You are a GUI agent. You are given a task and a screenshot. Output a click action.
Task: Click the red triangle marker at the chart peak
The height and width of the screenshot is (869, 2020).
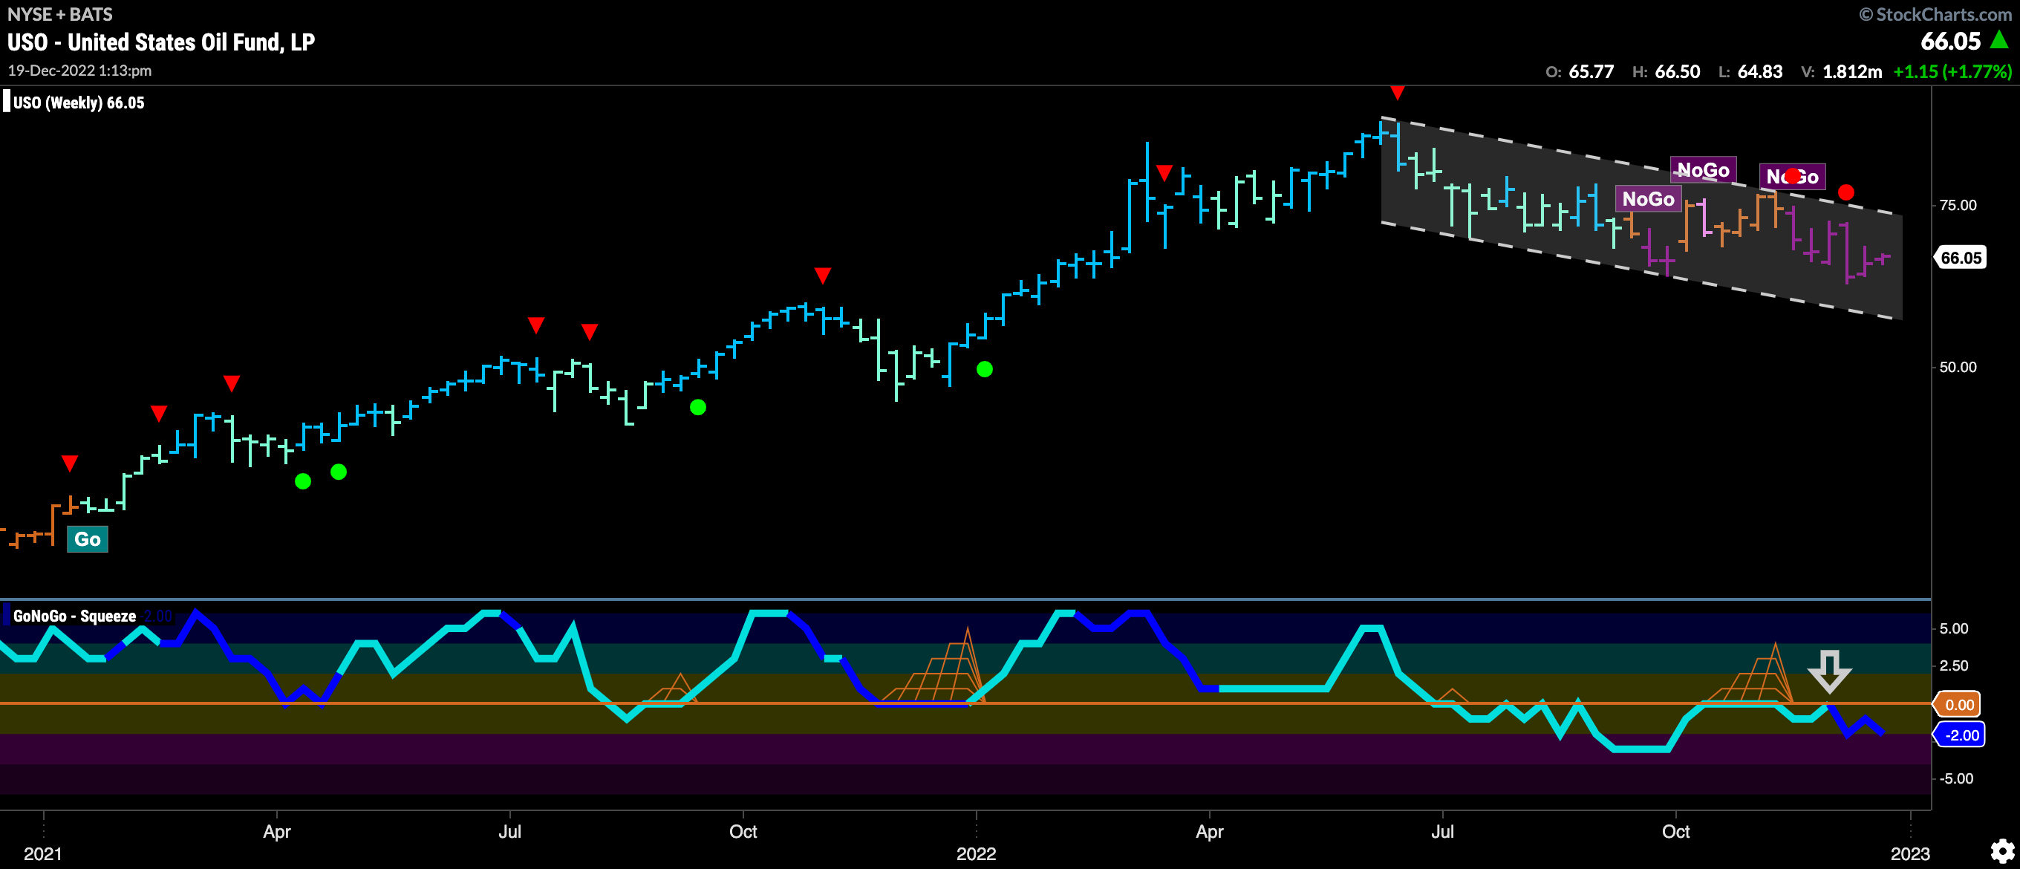1397,94
